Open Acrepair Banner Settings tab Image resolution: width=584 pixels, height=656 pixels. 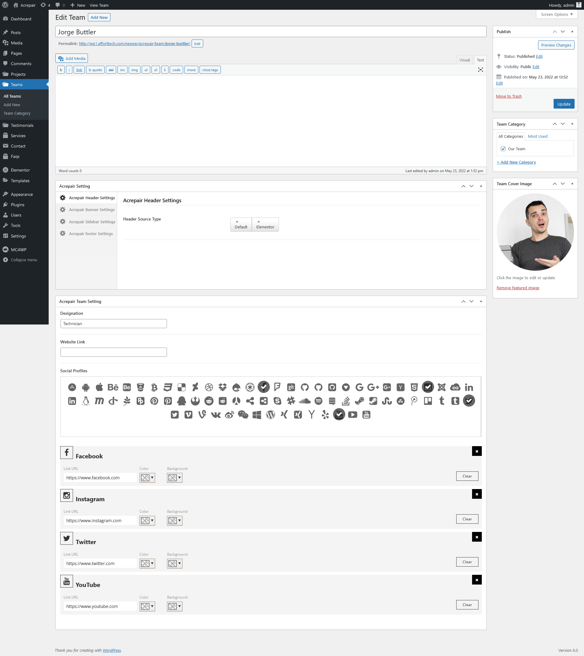(x=92, y=210)
